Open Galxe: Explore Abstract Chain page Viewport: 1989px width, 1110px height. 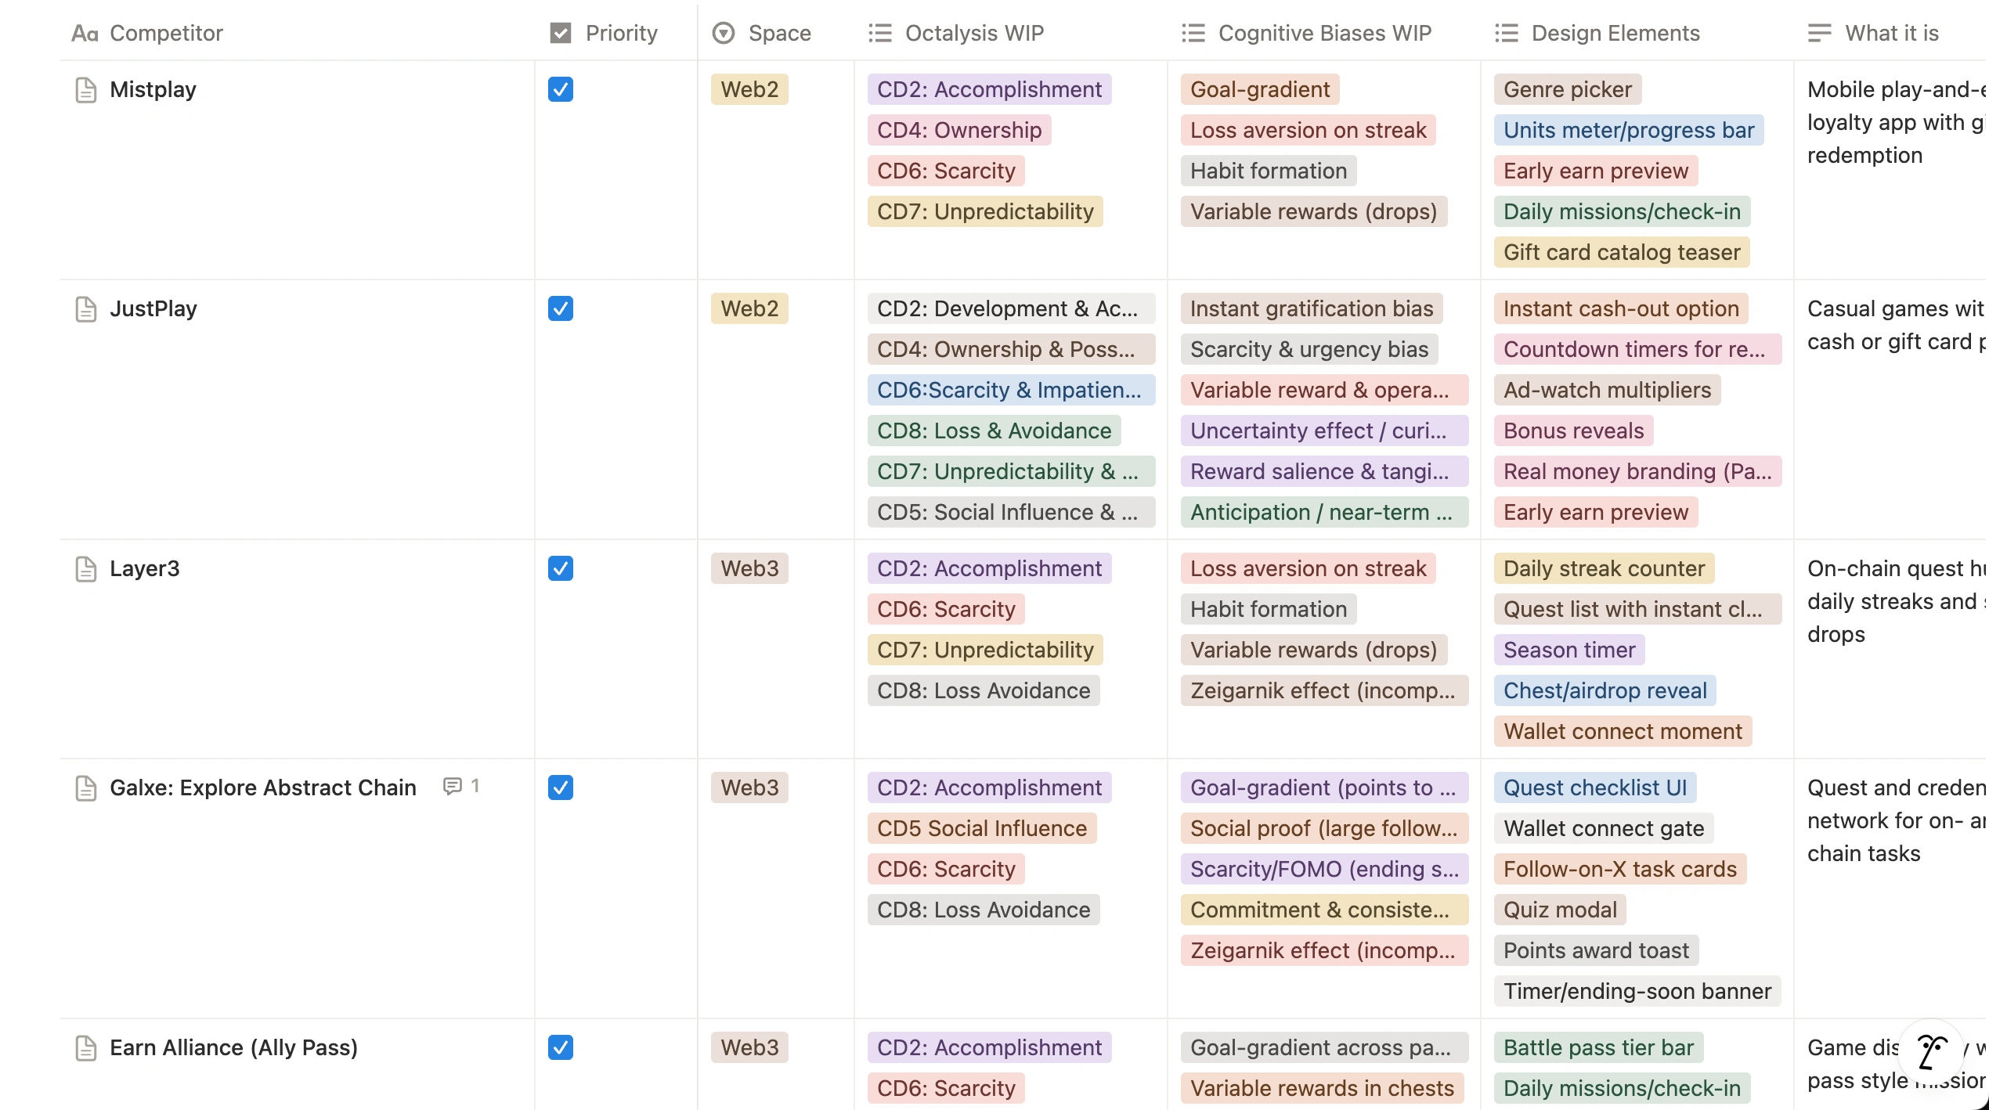(263, 787)
